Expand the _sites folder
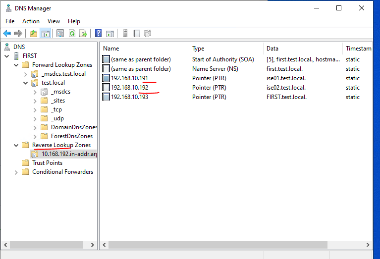The height and width of the screenshot is (259, 380). pos(35,101)
